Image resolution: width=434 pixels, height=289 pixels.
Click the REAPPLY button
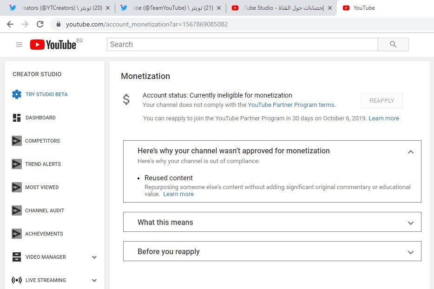click(x=381, y=101)
